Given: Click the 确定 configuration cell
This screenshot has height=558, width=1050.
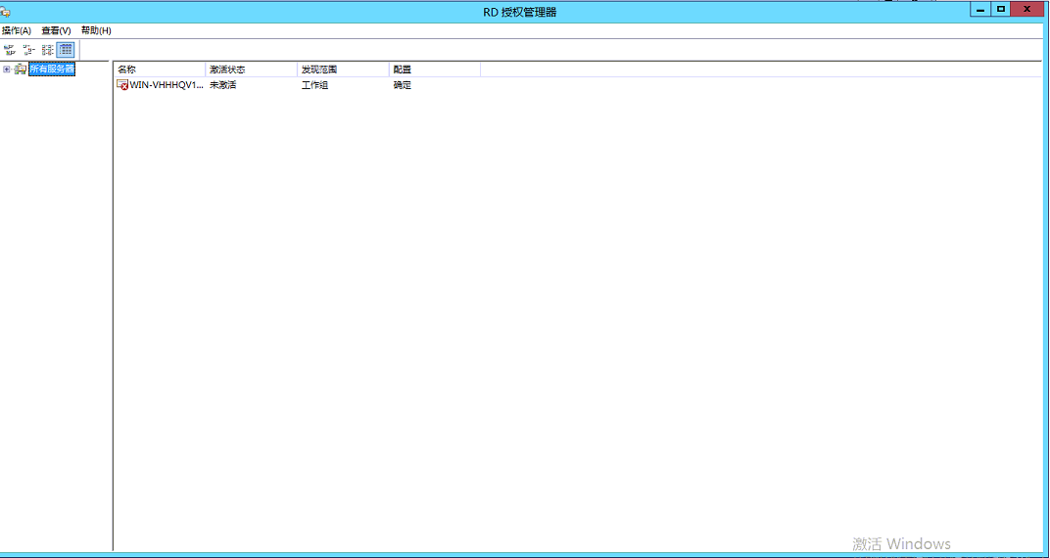Looking at the screenshot, I should (x=403, y=85).
